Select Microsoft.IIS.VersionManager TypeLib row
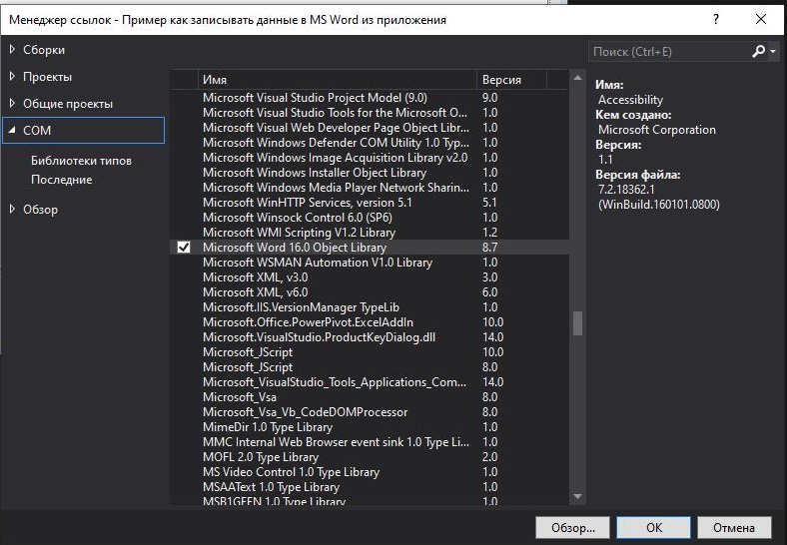This screenshot has width=787, height=545. coord(370,307)
